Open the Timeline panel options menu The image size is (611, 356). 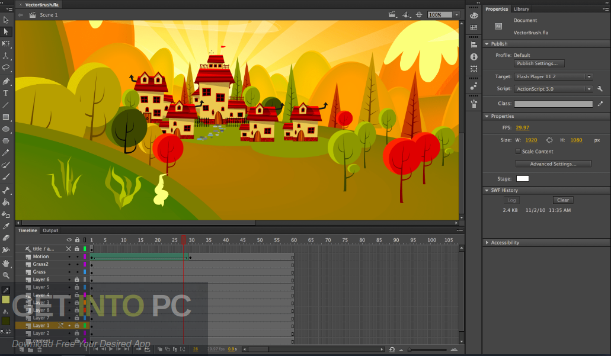pyautogui.click(x=460, y=230)
